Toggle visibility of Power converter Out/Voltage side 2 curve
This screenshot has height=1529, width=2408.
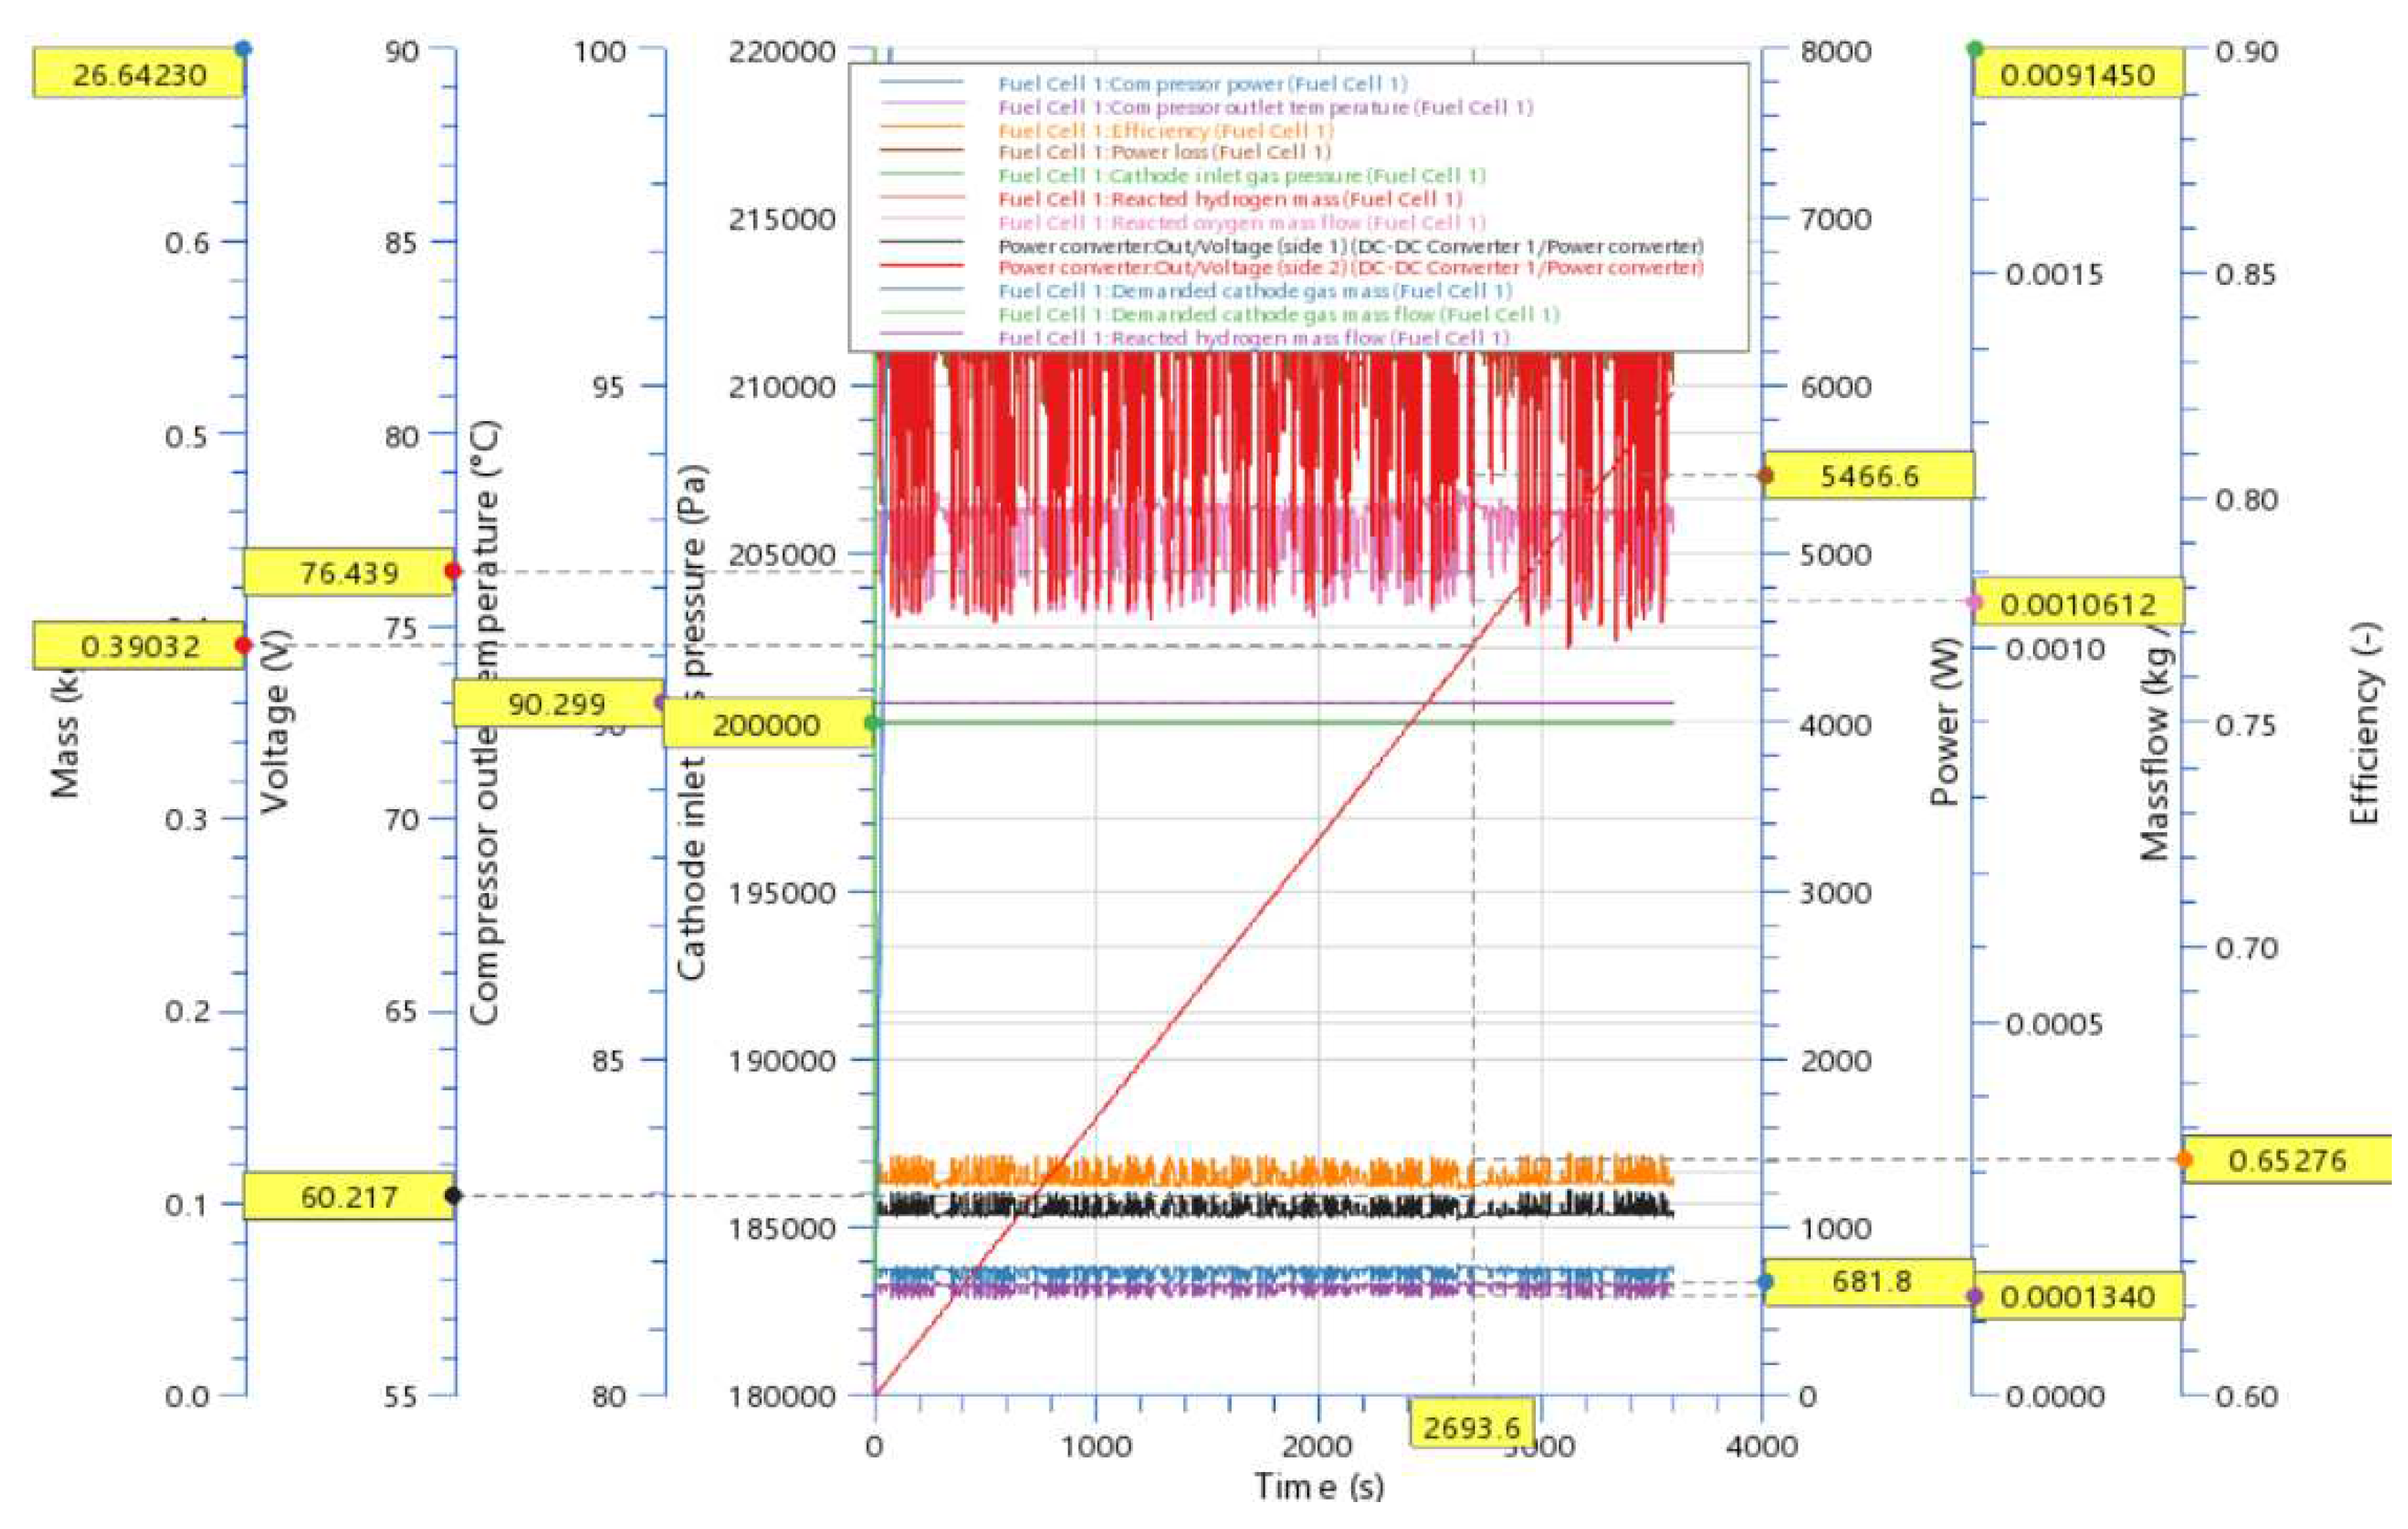pyautogui.click(x=1350, y=267)
